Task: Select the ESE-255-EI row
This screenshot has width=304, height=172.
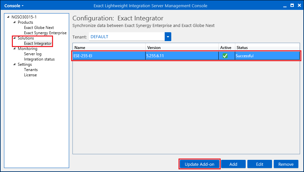Action: click(x=186, y=56)
